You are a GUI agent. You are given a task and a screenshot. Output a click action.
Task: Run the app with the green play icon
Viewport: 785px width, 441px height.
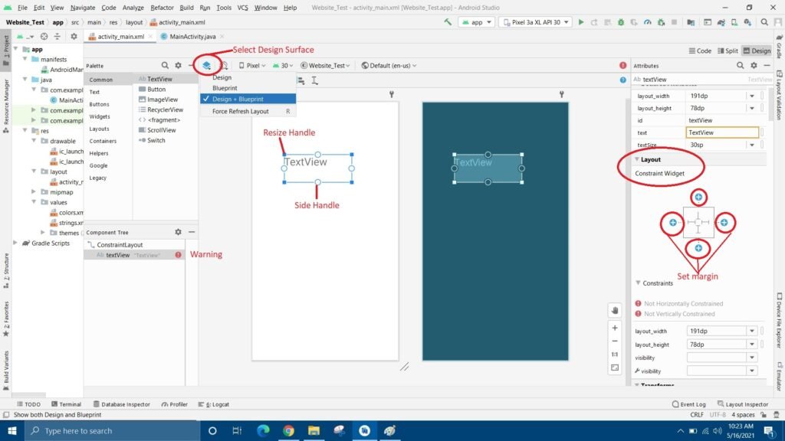pyautogui.click(x=581, y=22)
